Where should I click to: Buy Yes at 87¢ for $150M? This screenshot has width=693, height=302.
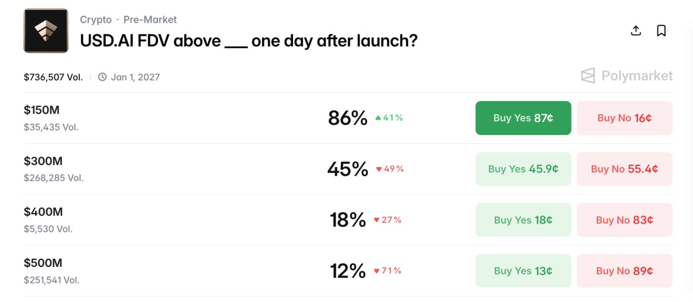pos(523,118)
